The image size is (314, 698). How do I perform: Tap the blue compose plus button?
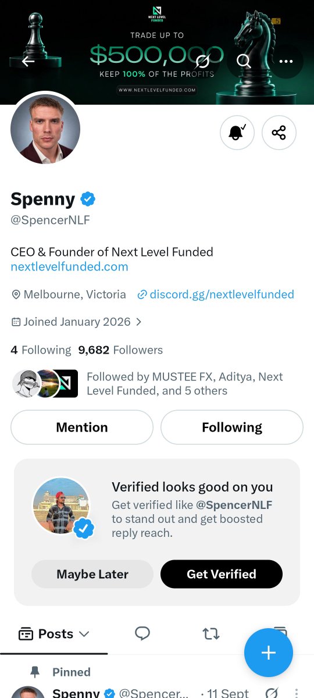tap(269, 653)
